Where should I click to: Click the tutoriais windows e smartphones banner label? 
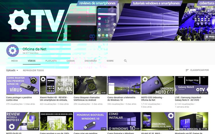pyautogui.click(x=156, y=3)
